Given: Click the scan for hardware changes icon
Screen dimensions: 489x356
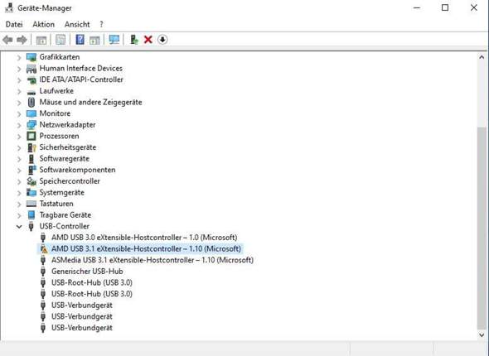Looking at the screenshot, I should [x=114, y=40].
